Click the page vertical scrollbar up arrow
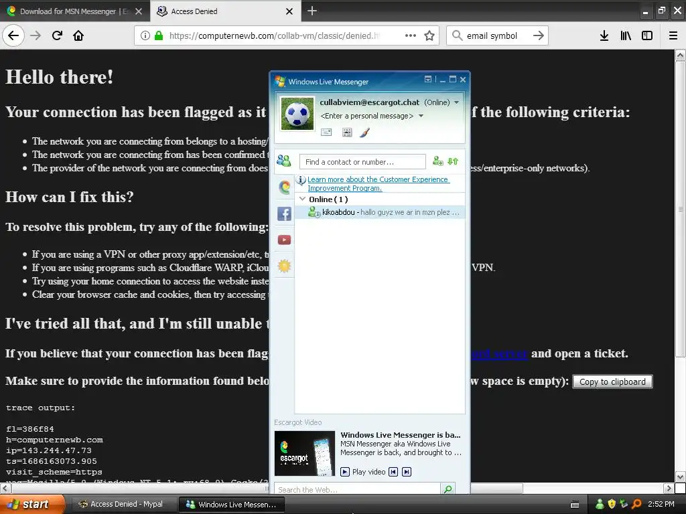The height and width of the screenshot is (514, 686). [680, 56]
